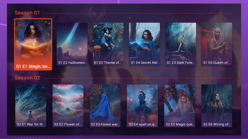Select S2 E1 War for th episode
Screen dimensions: 248x139
point(31,106)
